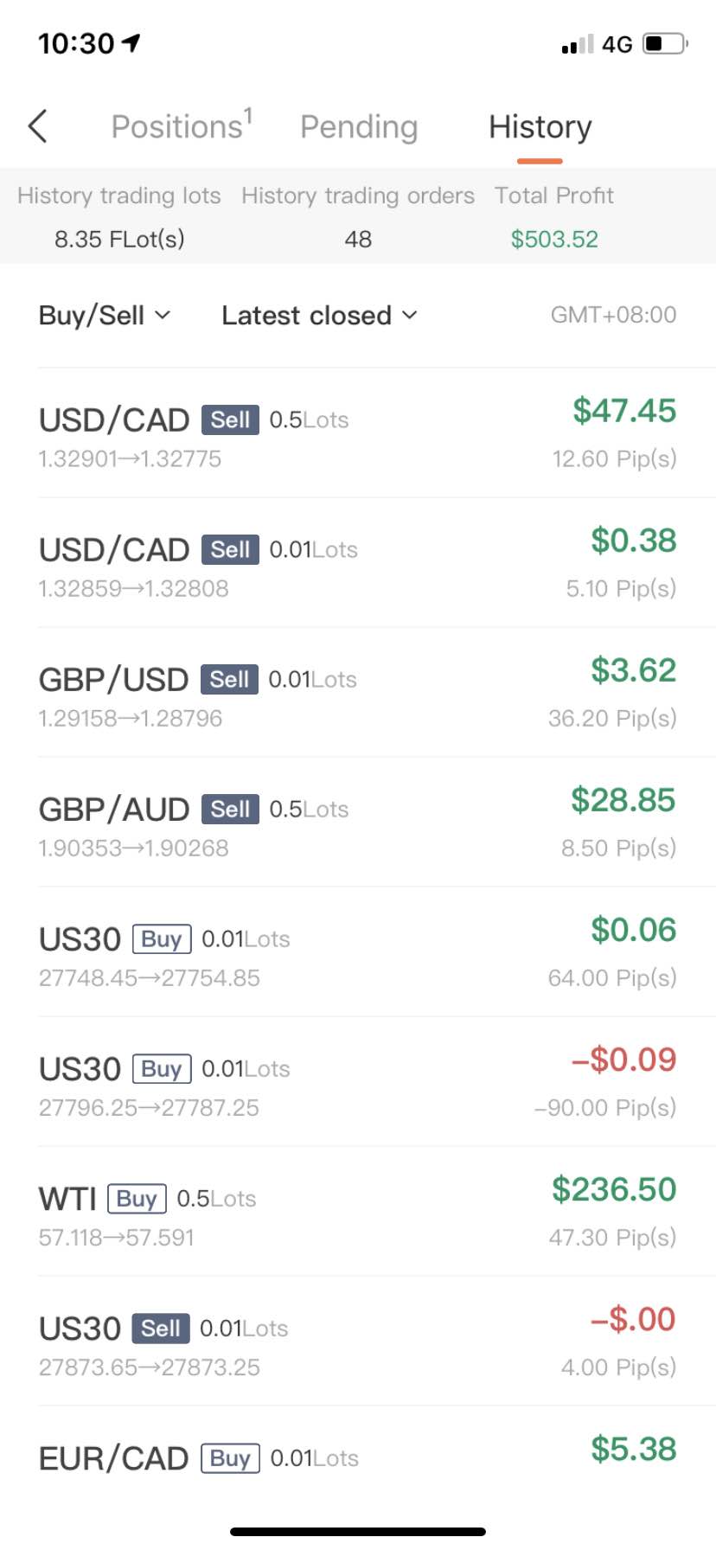Image resolution: width=716 pixels, height=1550 pixels.
Task: Select the History tab
Action: 540,126
